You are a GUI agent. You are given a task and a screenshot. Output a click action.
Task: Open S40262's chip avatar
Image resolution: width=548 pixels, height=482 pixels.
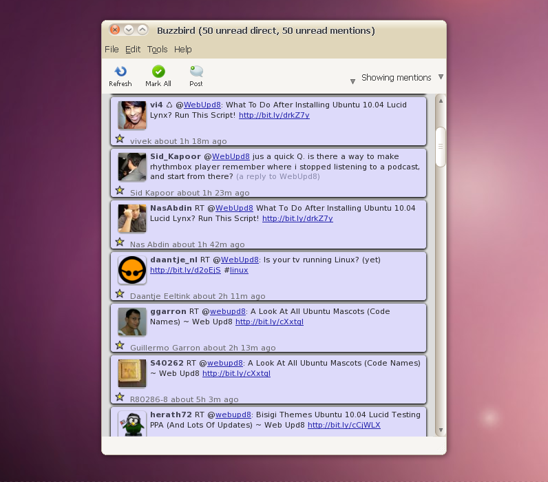point(132,374)
